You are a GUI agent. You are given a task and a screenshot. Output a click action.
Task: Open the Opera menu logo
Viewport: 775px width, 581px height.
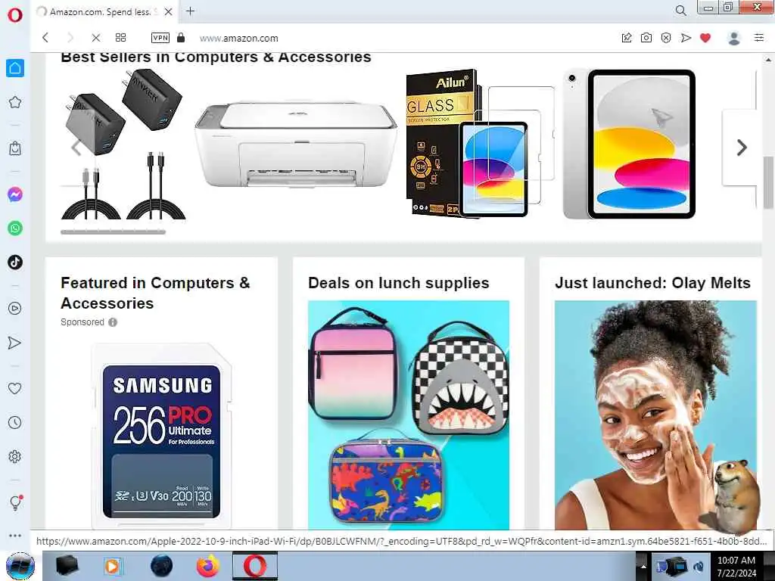coord(15,15)
